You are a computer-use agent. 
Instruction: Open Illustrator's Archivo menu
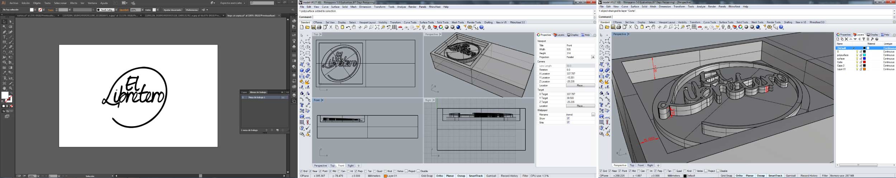coord(14,3)
